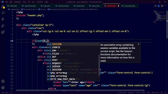Click the Go Live status bar button
This screenshot has height=94, width=168.
155,92
